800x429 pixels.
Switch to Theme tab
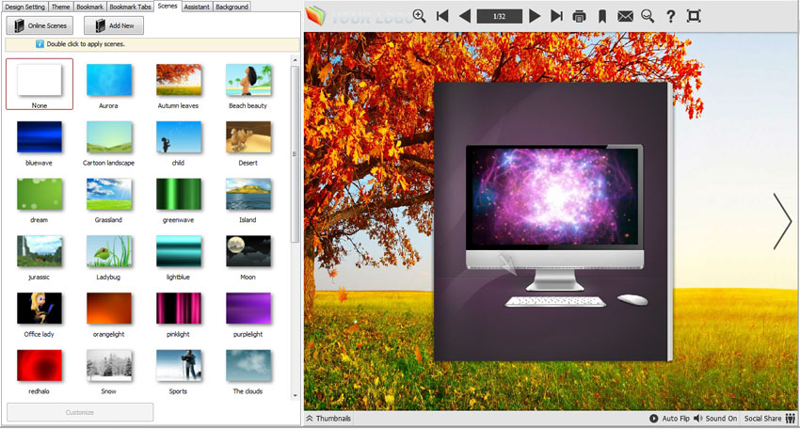[61, 7]
